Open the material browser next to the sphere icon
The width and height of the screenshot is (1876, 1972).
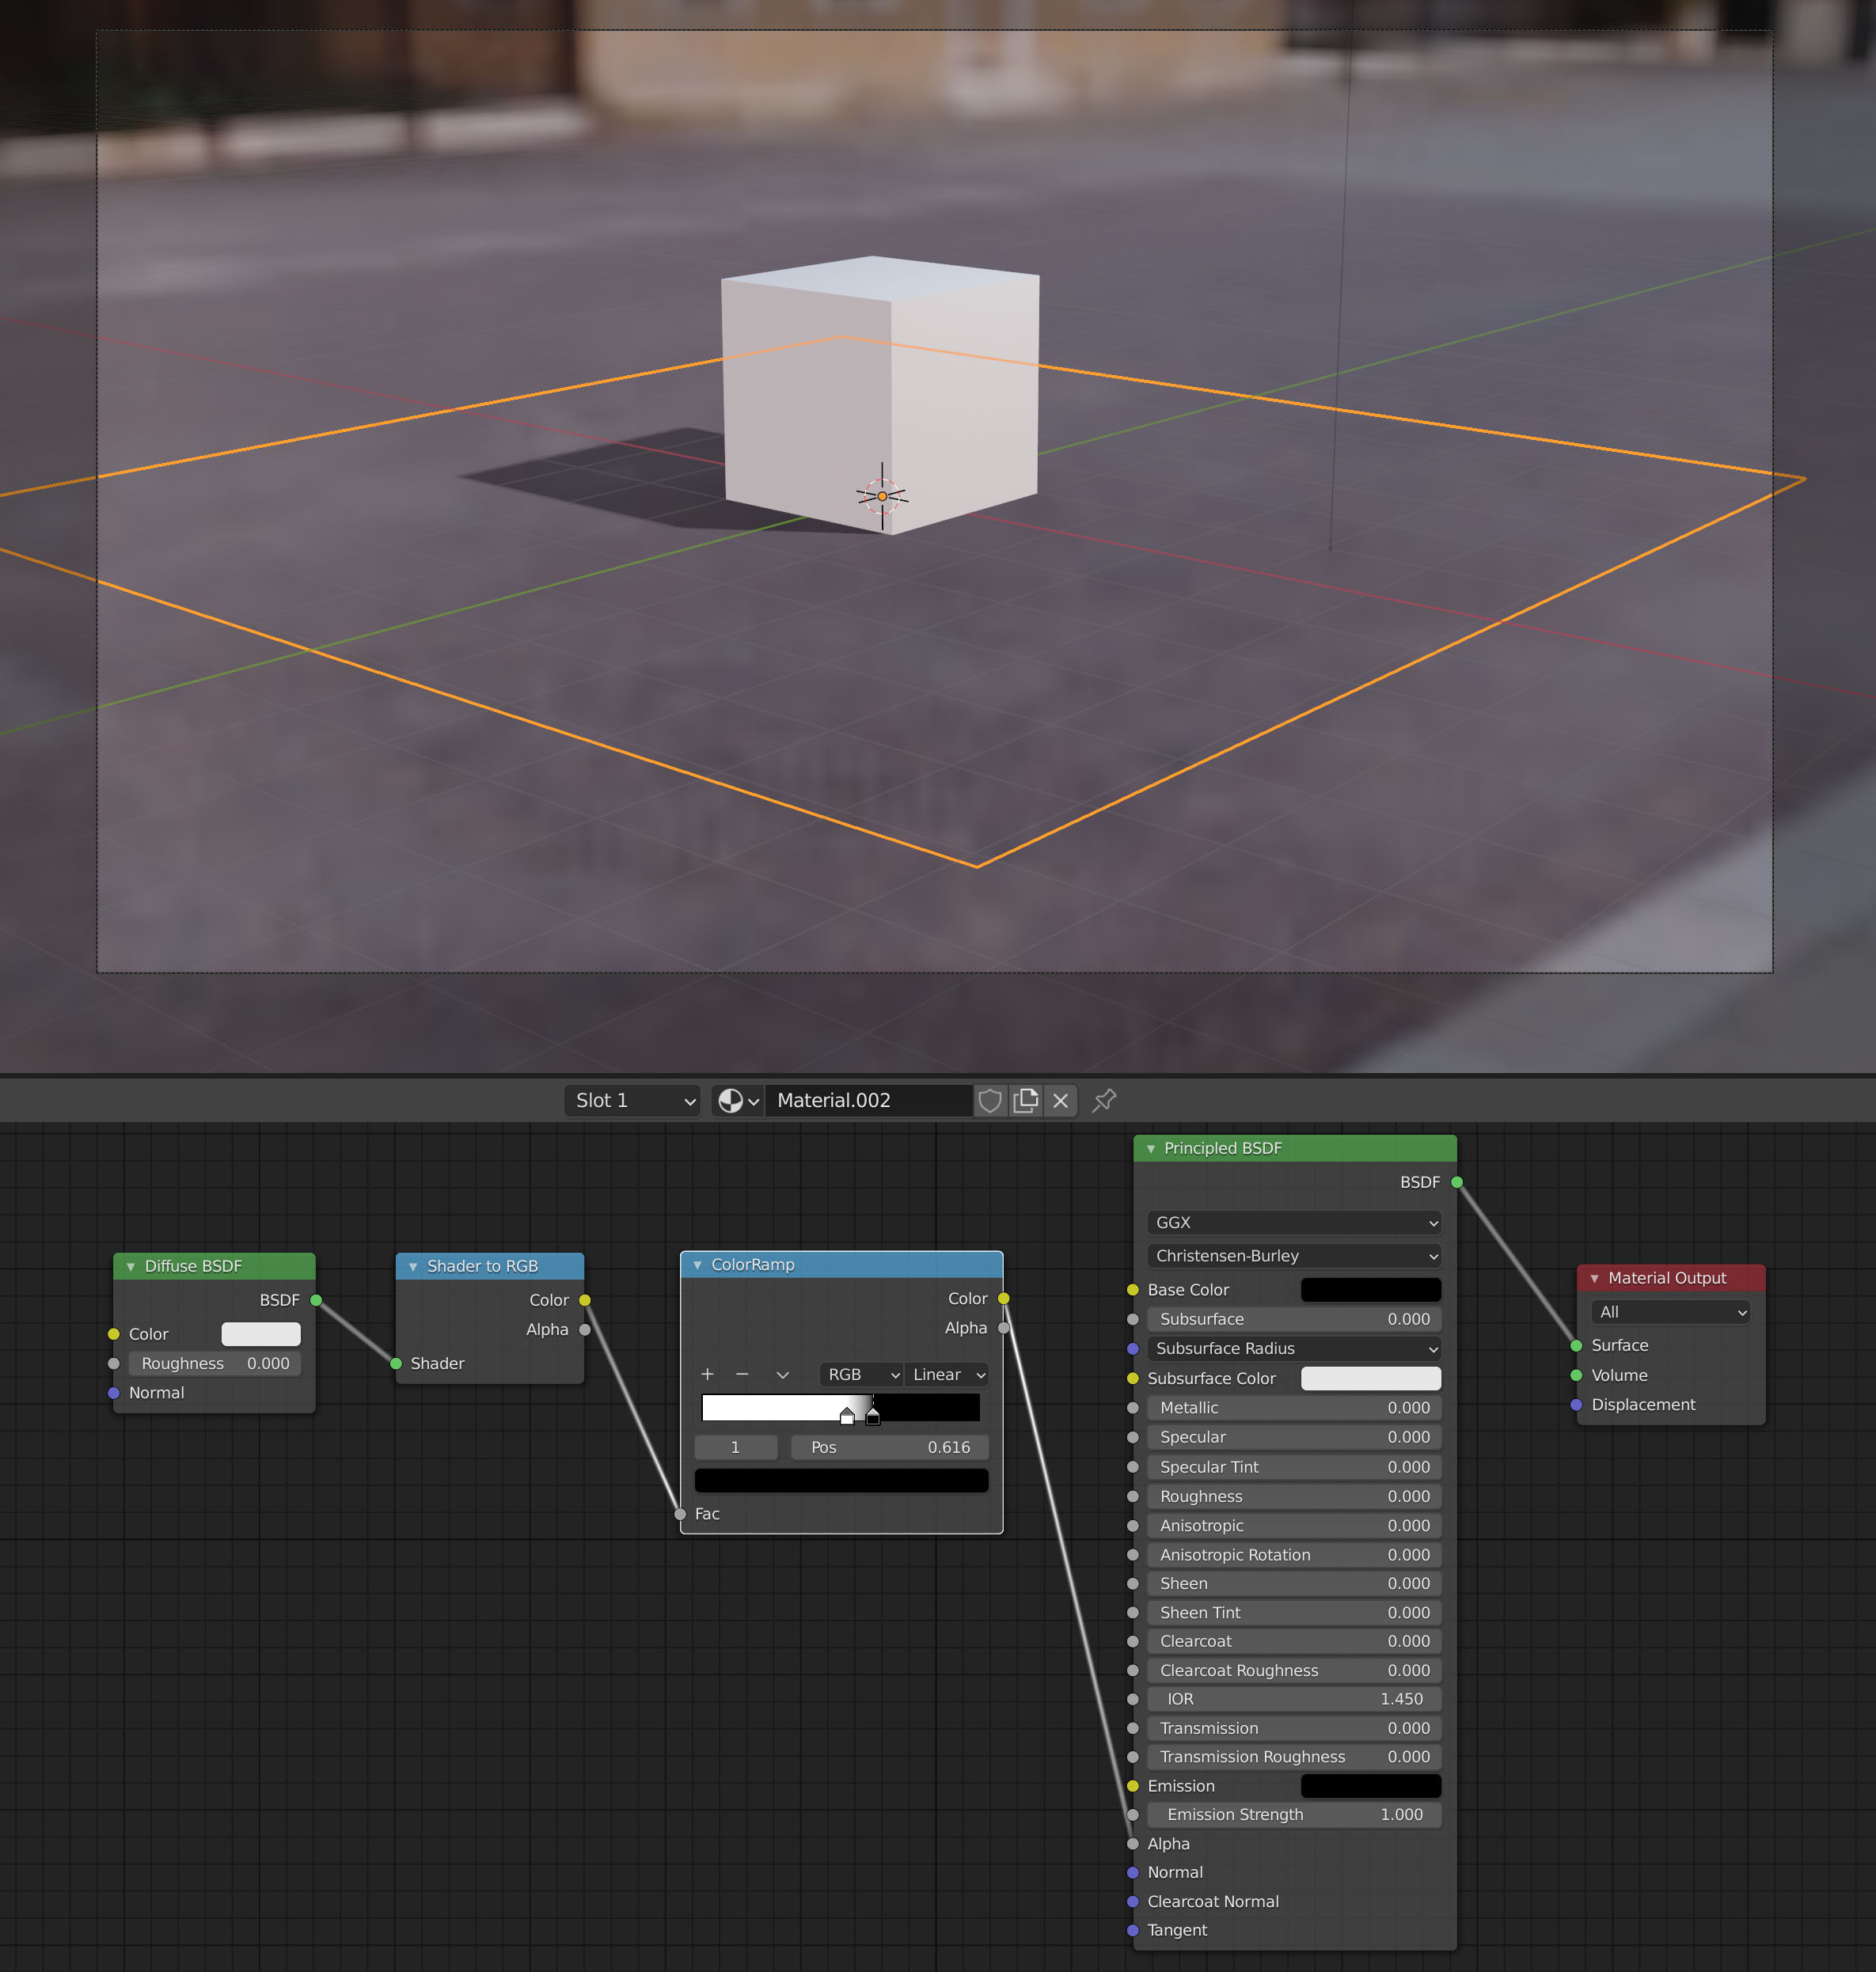coord(737,1101)
